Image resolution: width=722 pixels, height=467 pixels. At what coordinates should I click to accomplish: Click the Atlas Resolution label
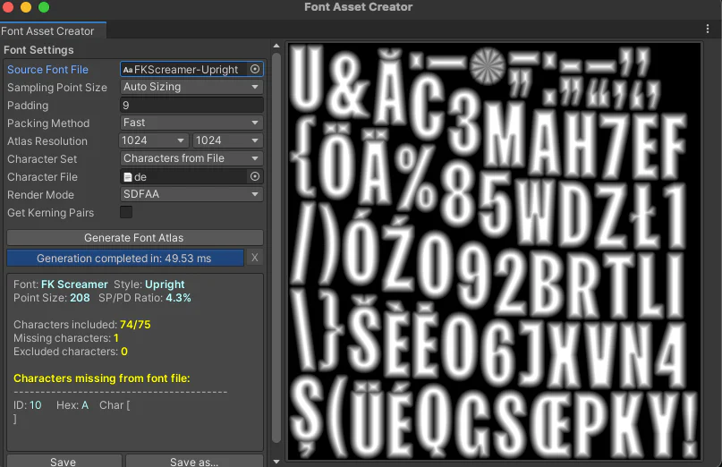(x=47, y=141)
